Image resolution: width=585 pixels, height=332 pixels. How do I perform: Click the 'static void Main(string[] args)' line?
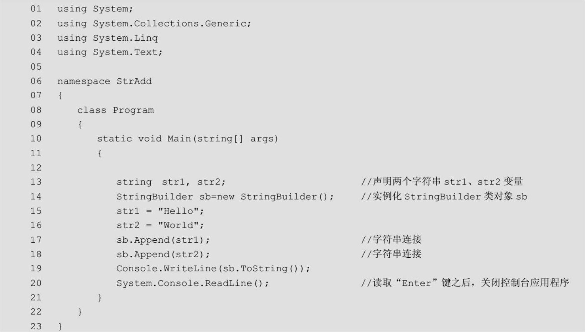[187, 139]
